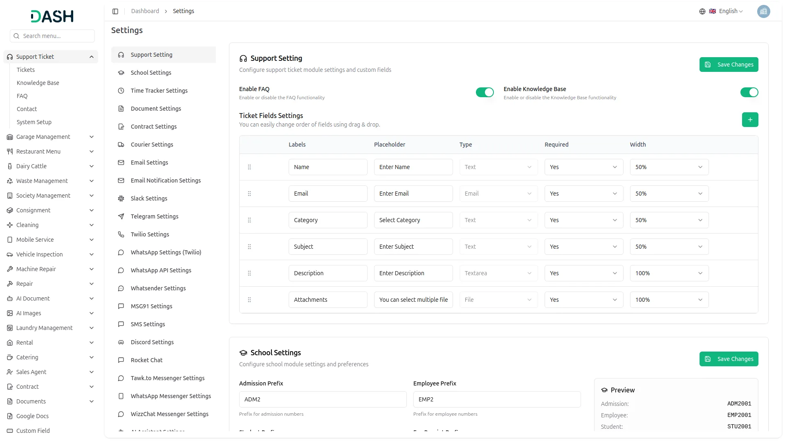Click the Courier Settings truck icon

(121, 145)
